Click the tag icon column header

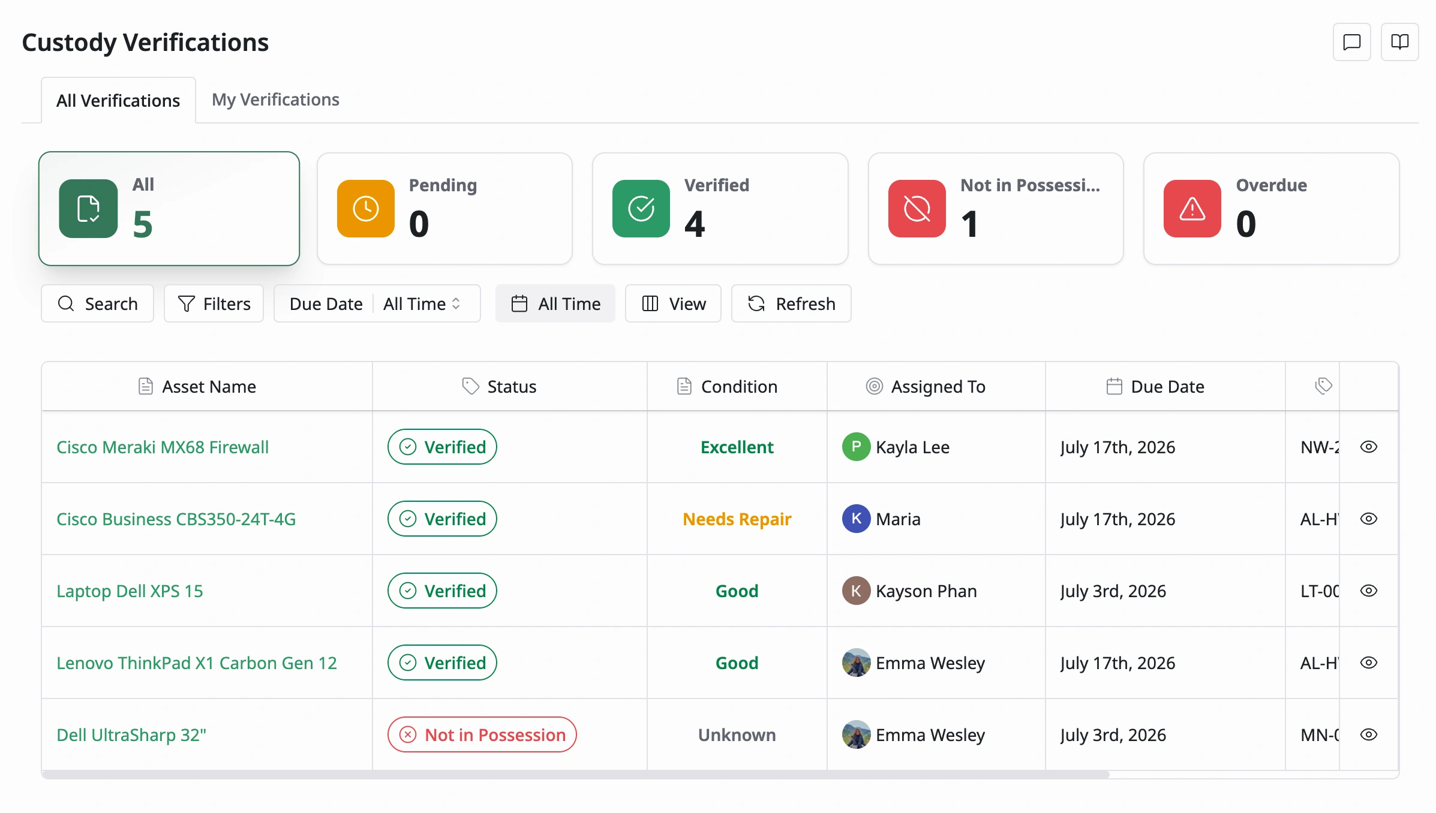click(x=1323, y=386)
